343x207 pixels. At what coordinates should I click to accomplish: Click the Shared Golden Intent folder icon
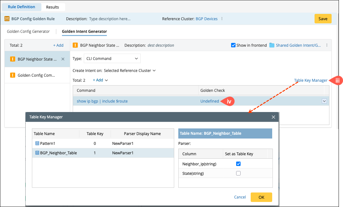272,45
